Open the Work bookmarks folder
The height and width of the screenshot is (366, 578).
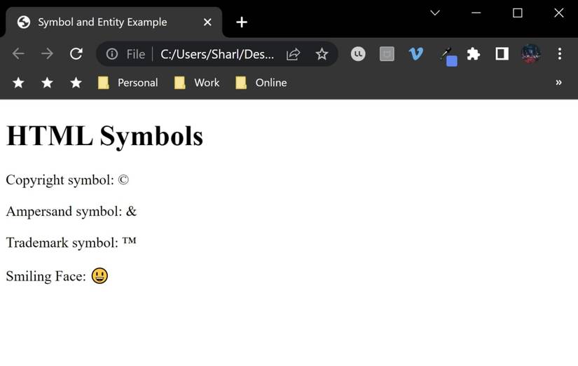198,83
